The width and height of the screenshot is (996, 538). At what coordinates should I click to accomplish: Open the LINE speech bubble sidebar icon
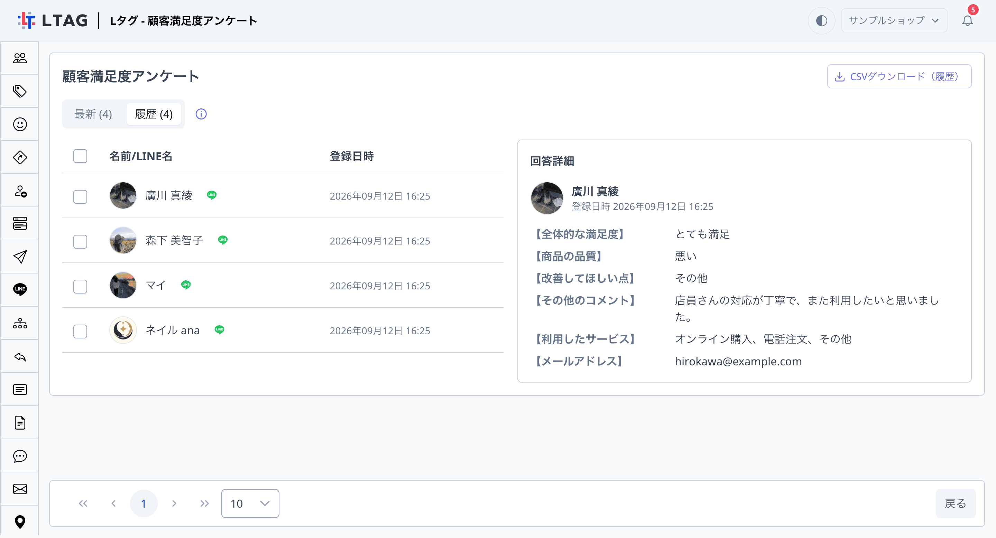(20, 290)
